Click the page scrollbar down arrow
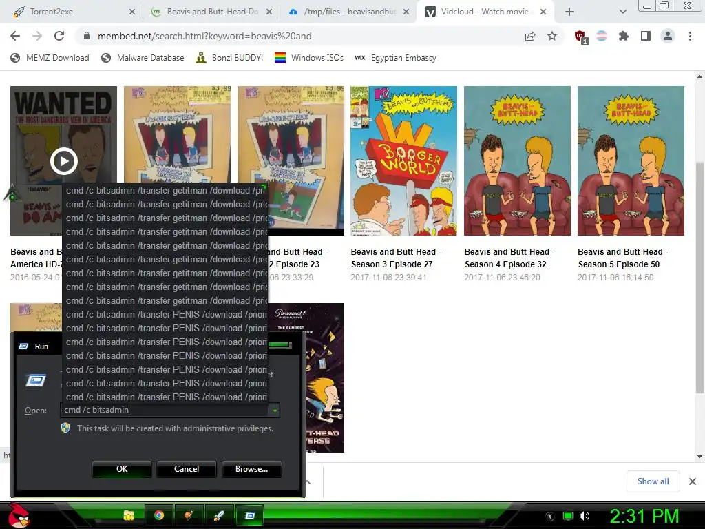This screenshot has height=529, width=705. coord(699,457)
